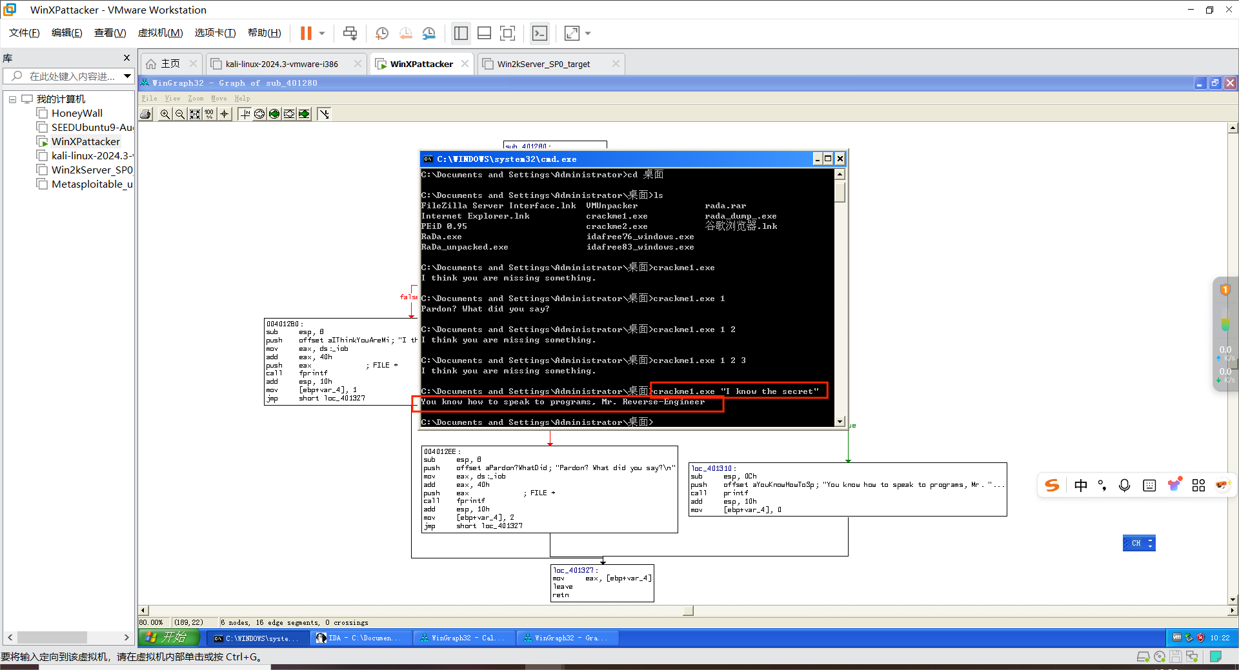This screenshot has width=1239, height=670.
Task: Click the WinGraph32 zoom out magnifier
Action: point(180,114)
